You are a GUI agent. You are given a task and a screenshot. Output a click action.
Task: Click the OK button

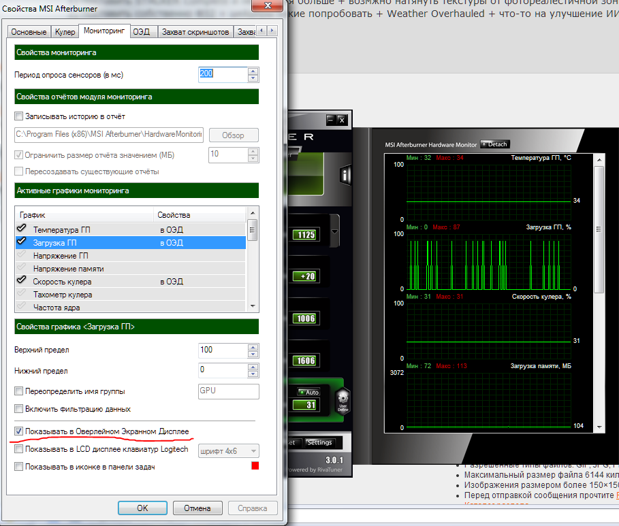tap(142, 508)
